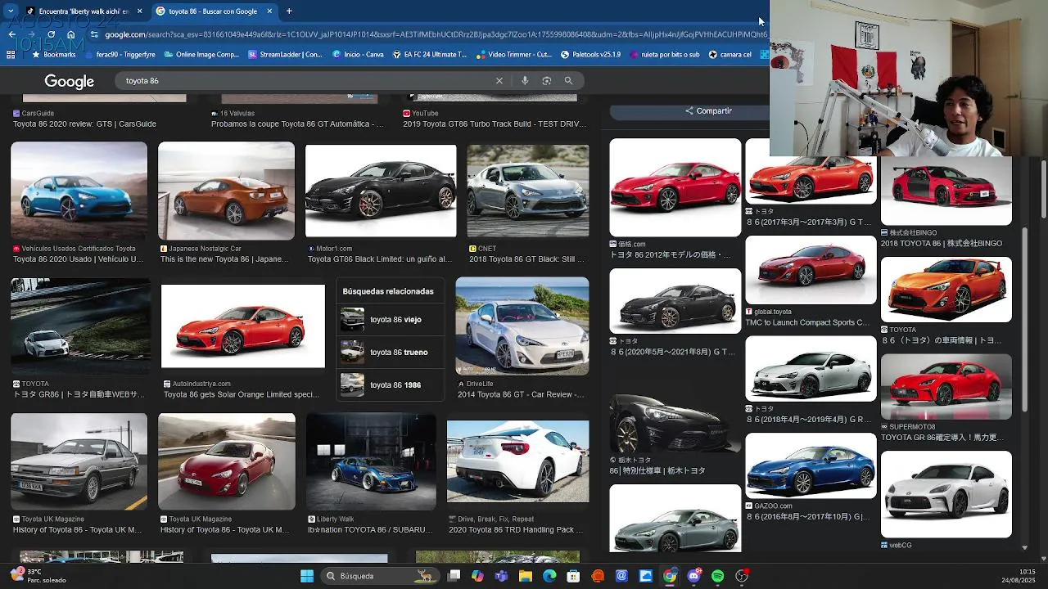Open the TOYOTA GR86 track image
The width and height of the screenshot is (1048, 589).
pyautogui.click(x=80, y=326)
